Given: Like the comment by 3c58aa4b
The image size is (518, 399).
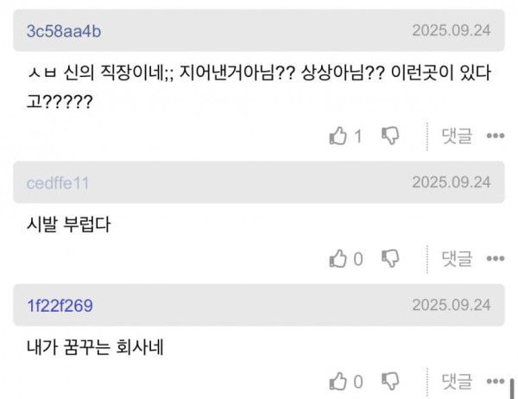Looking at the screenshot, I should [x=338, y=136].
